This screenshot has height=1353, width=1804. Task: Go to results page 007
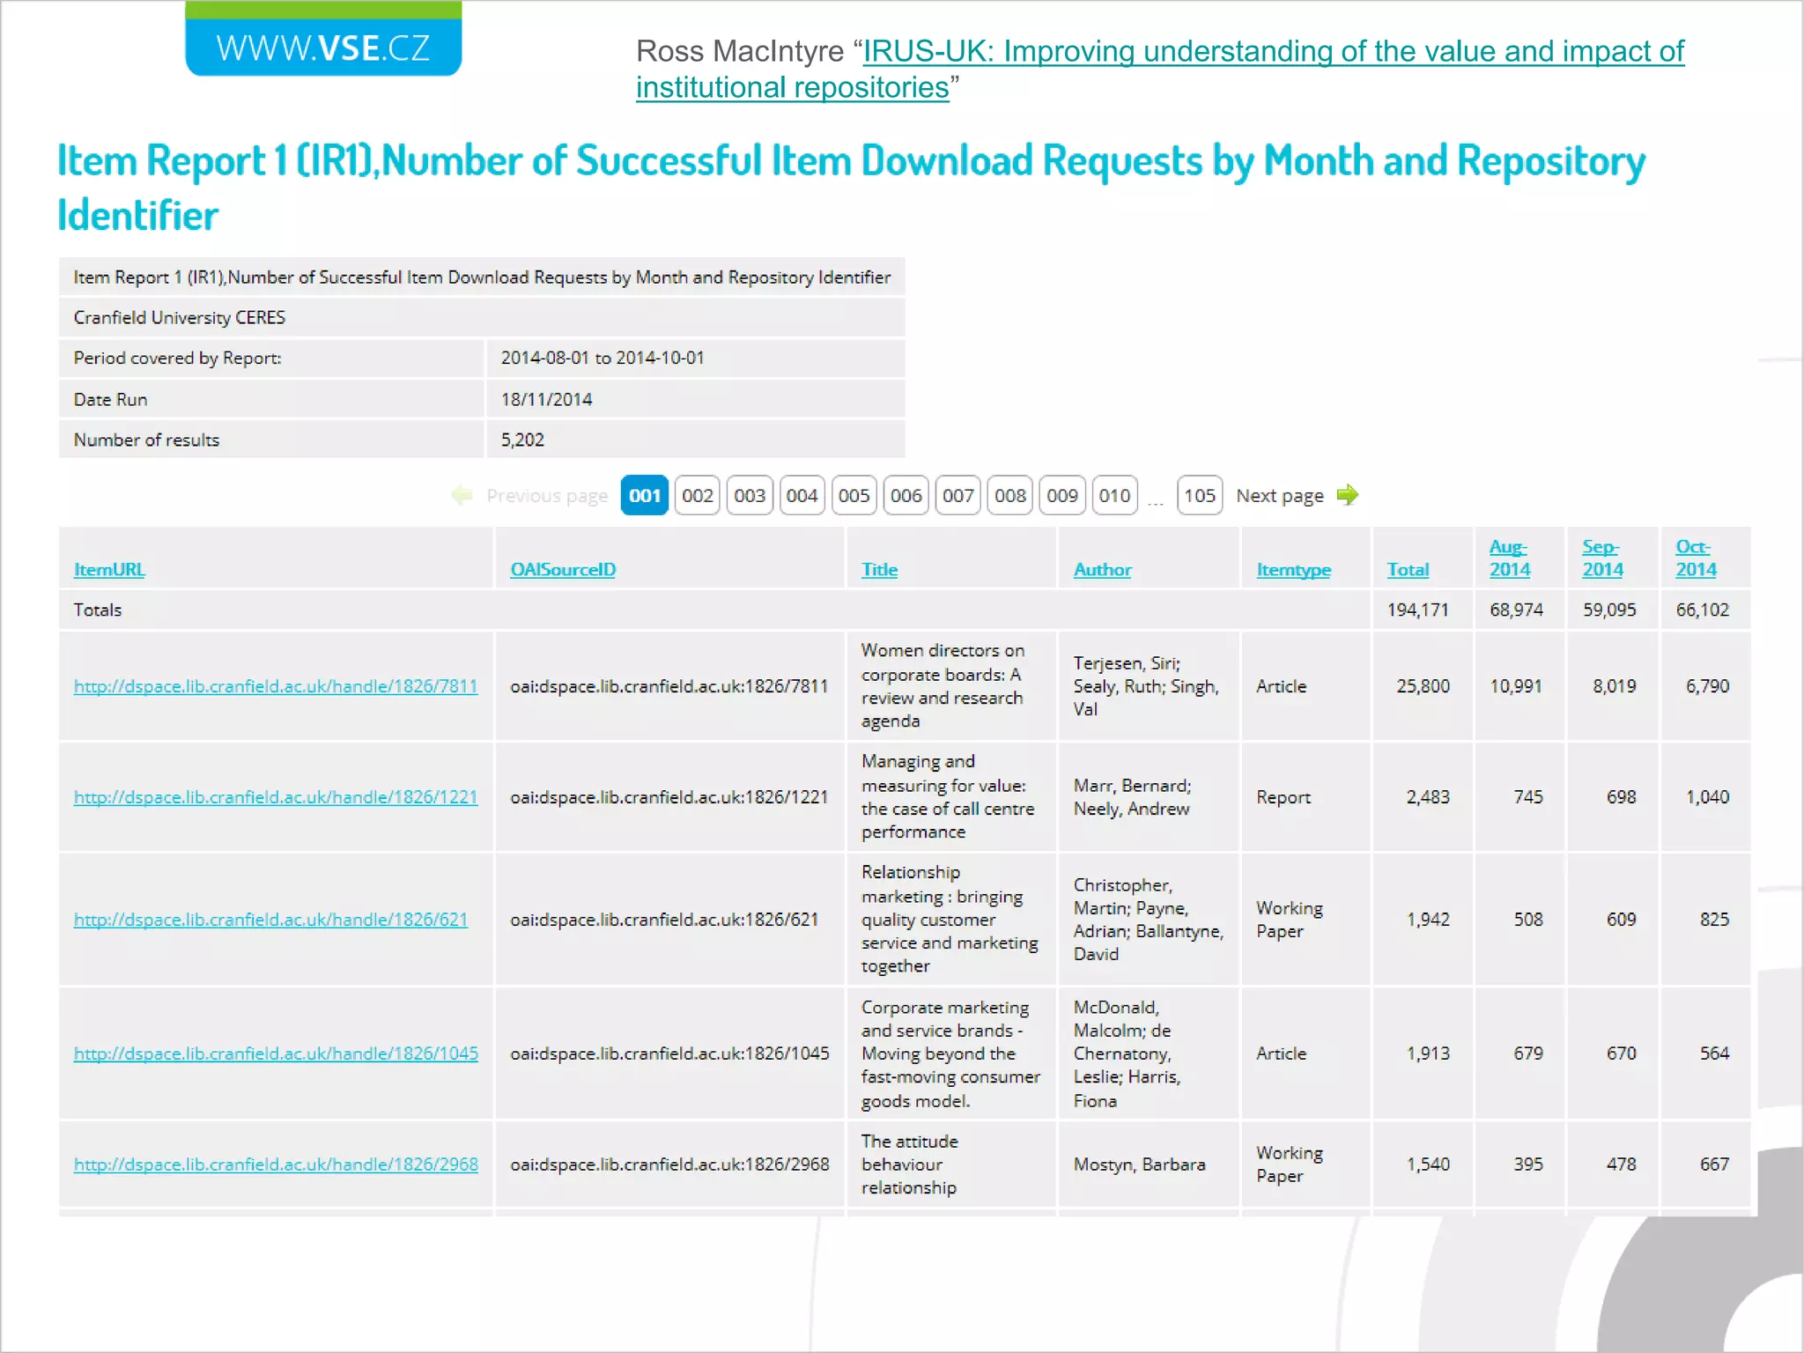957,495
